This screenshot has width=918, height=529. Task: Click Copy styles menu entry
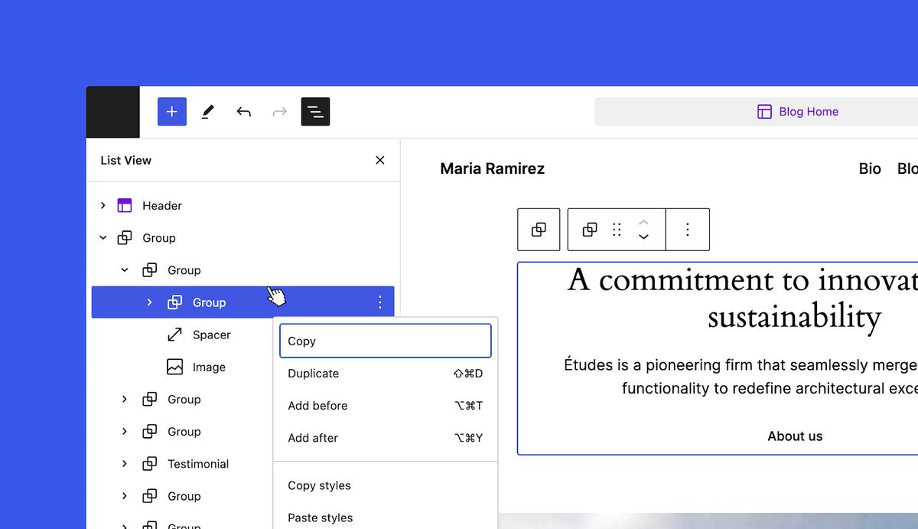point(319,485)
